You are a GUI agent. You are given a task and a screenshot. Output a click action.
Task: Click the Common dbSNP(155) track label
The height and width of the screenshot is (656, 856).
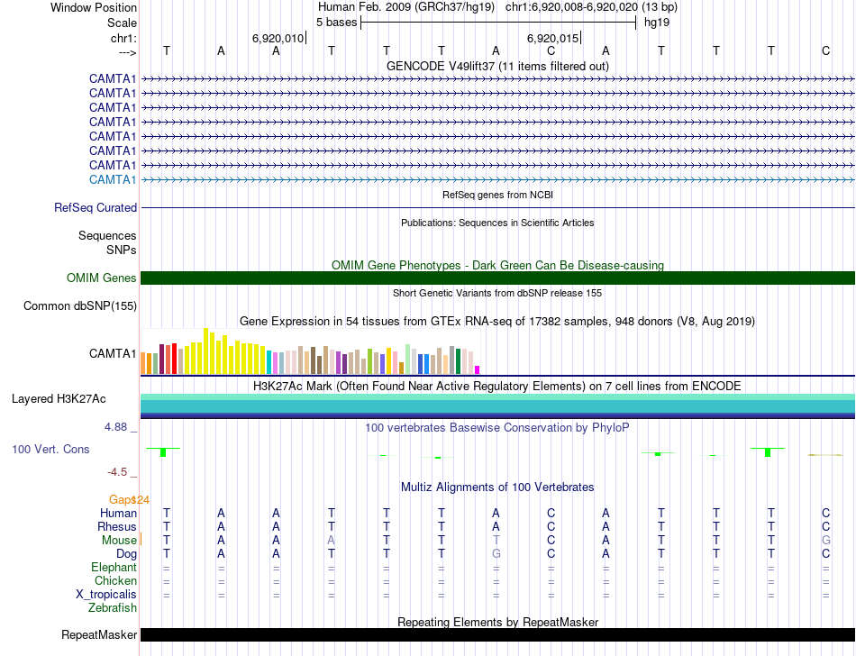click(x=79, y=305)
